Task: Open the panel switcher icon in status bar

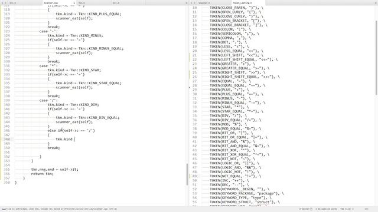Action: tap(4, 209)
